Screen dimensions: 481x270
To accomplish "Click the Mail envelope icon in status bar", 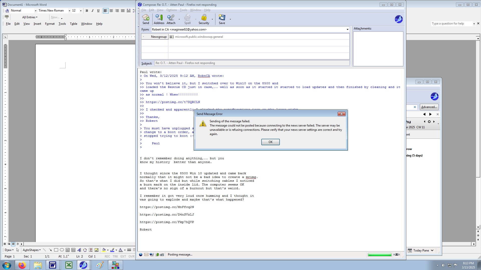I will click(146, 254).
